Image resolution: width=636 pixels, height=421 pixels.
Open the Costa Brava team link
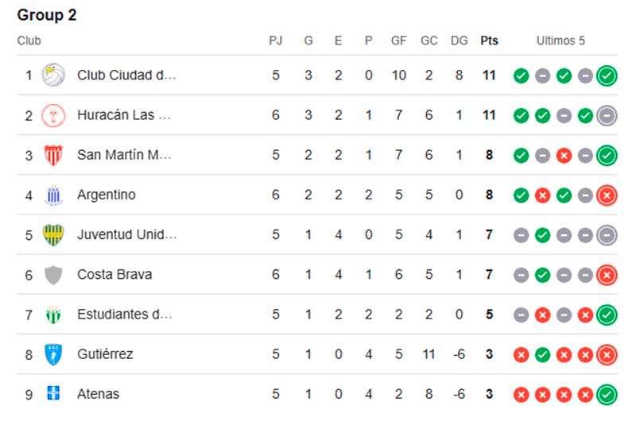[114, 274]
